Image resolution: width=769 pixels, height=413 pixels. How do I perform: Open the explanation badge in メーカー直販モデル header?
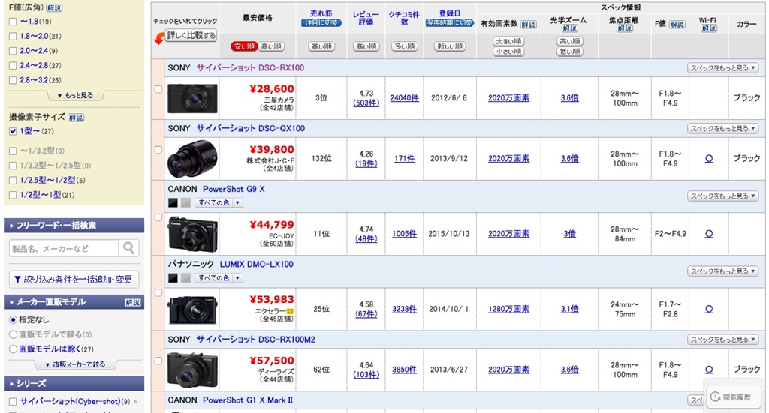(132, 302)
